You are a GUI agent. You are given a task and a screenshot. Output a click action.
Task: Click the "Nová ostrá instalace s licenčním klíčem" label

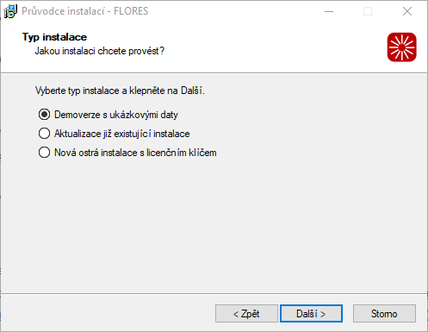[x=135, y=153]
